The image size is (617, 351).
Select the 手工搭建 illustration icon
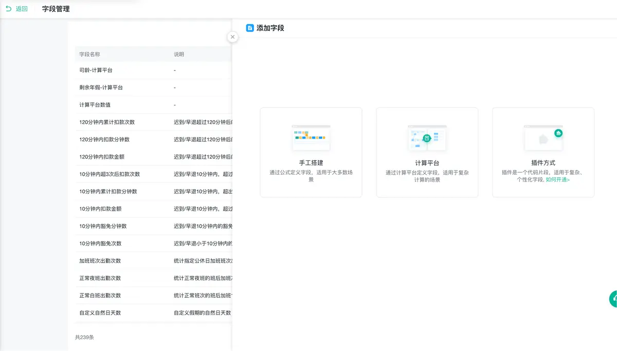[311, 138]
